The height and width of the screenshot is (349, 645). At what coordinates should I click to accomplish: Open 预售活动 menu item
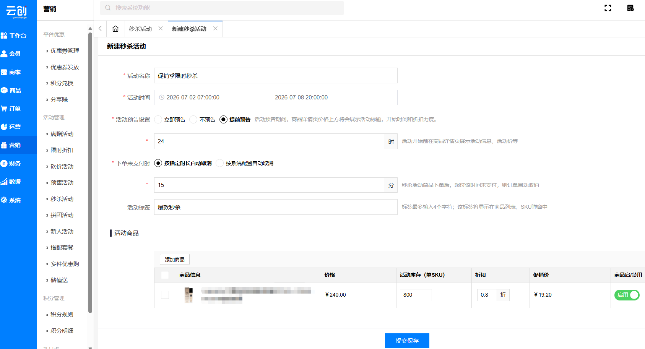click(62, 183)
